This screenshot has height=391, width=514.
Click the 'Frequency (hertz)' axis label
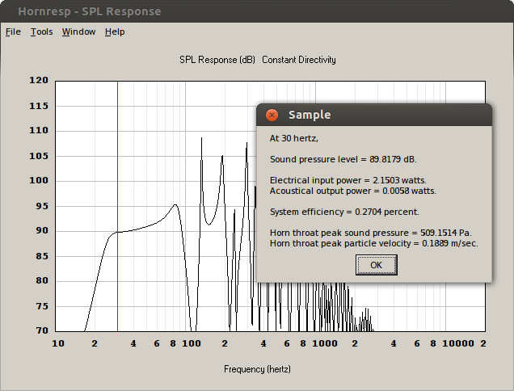coord(257,369)
